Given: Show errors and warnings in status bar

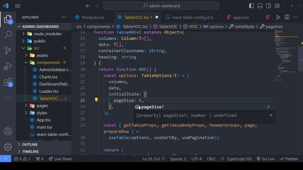Looking at the screenshot, I should coord(22,159).
